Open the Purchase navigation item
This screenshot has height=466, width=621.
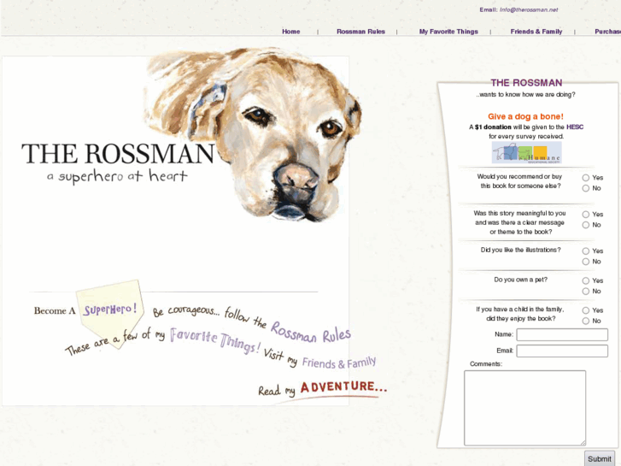[x=607, y=32]
